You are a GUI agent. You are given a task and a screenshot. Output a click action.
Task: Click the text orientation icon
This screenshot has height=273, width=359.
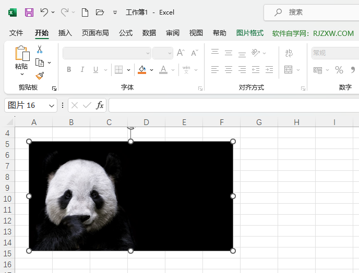coord(256,53)
